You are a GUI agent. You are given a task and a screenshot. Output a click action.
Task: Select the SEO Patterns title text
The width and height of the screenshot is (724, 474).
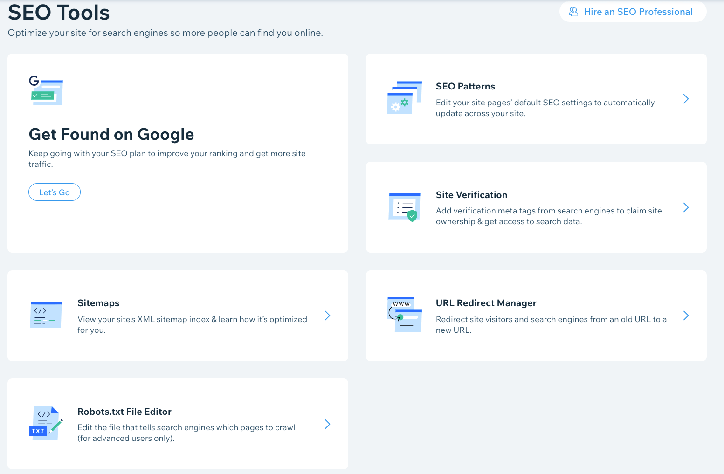(x=465, y=86)
